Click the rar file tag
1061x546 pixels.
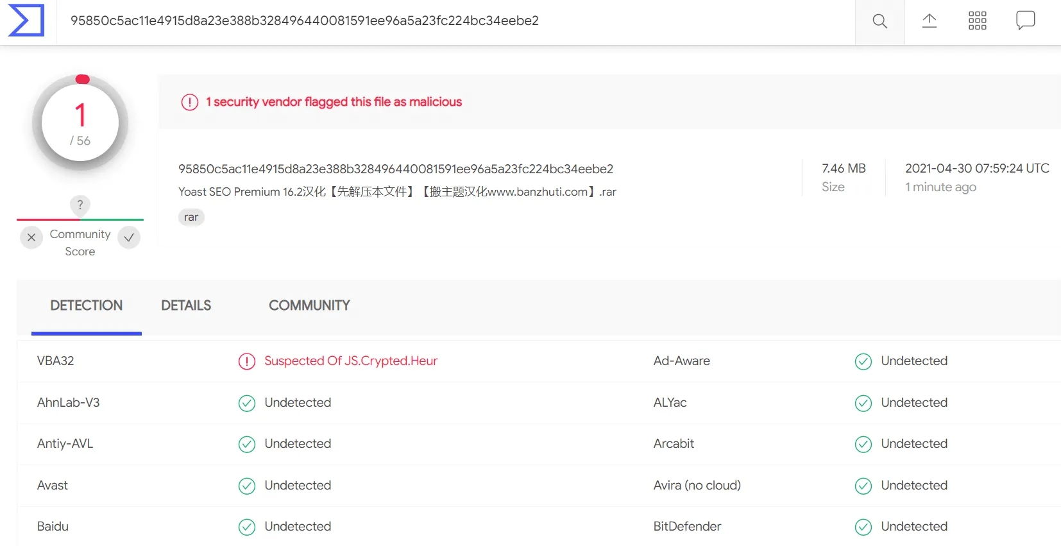(x=191, y=218)
